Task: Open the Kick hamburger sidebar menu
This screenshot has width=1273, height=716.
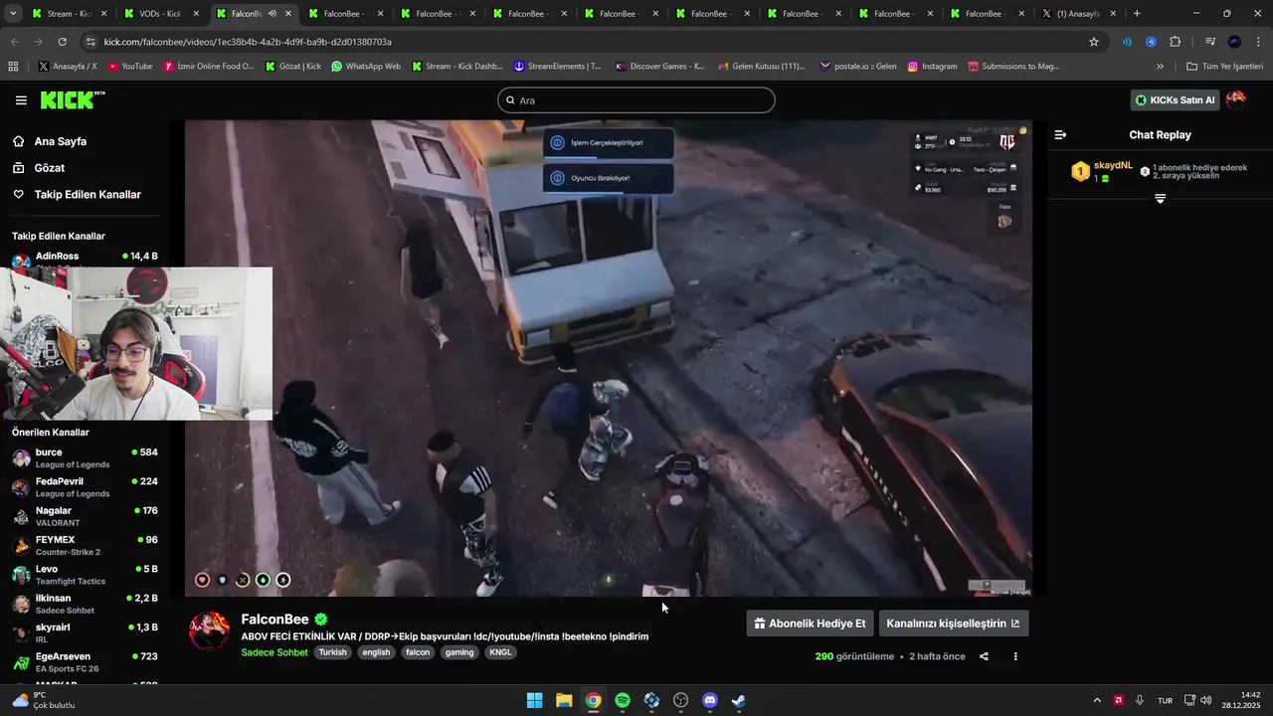Action: pyautogui.click(x=21, y=100)
